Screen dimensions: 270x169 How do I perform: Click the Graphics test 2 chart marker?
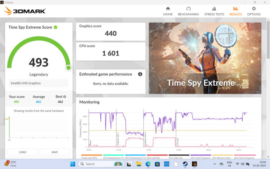[x=145, y=139]
